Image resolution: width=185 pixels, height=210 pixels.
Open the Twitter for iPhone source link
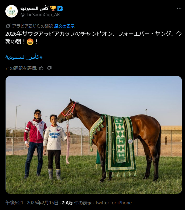[x=113, y=202]
